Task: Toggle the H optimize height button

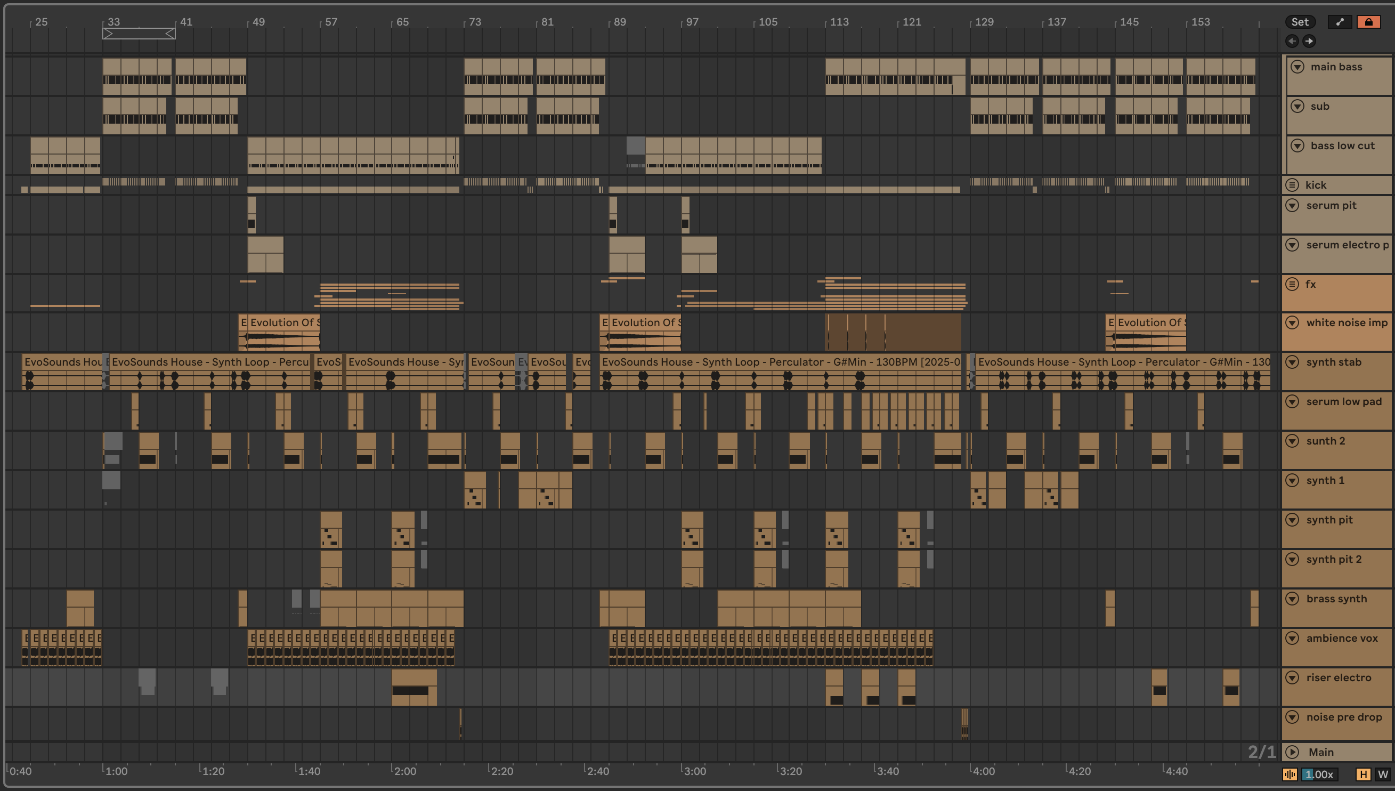Action: tap(1362, 774)
